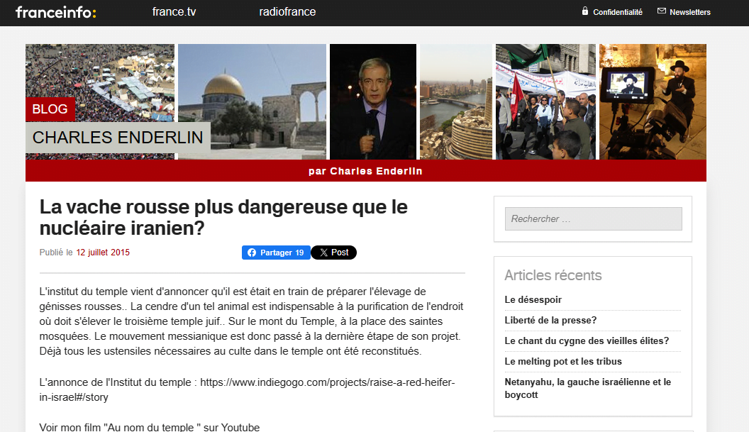
Task: Click the X Post button
Action: pos(334,253)
